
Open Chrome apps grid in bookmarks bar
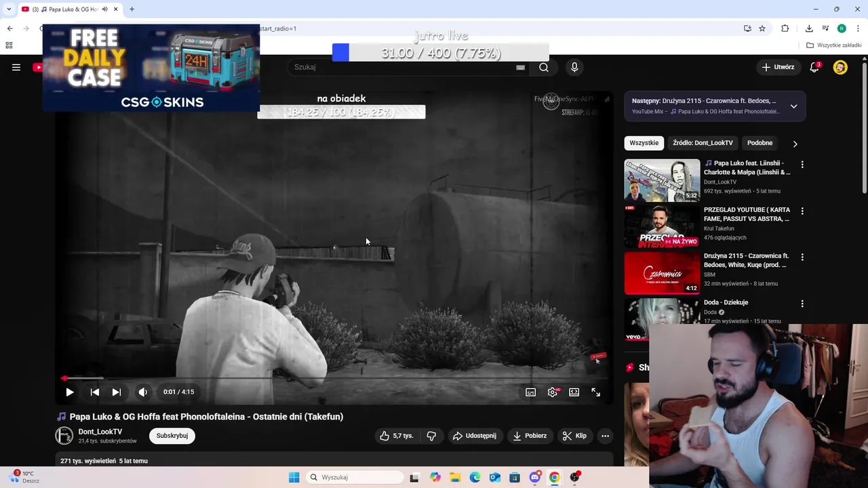pyautogui.click(x=9, y=45)
